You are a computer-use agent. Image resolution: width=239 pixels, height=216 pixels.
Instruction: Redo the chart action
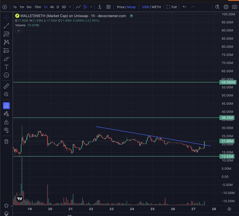point(193,7)
